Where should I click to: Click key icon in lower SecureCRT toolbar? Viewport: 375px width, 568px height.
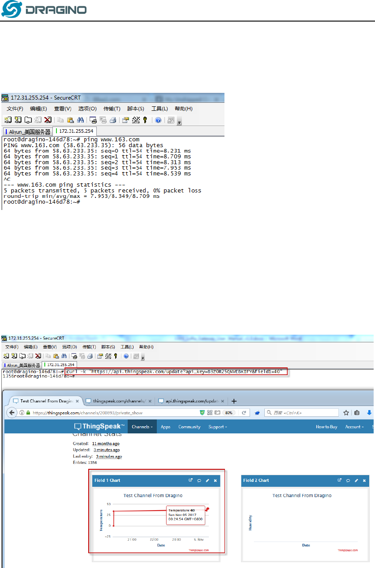pyautogui.click(x=115, y=356)
